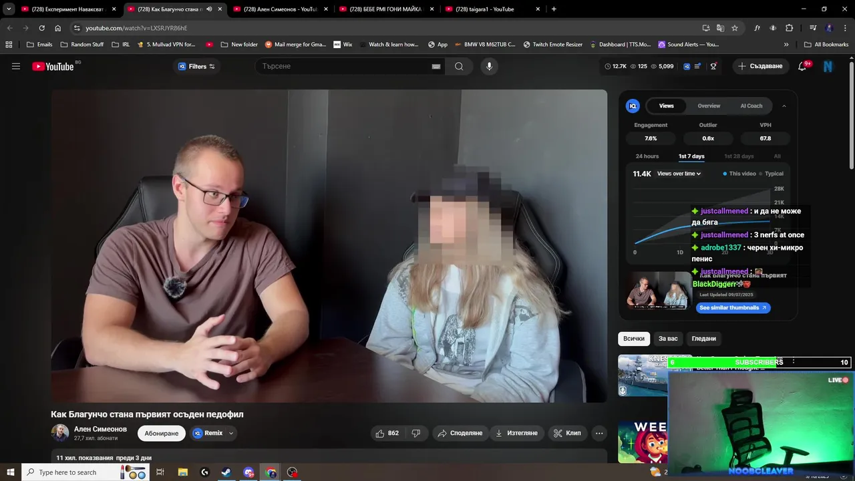Open Steam from the taskbar
This screenshot has width=855, height=481.
(x=226, y=472)
